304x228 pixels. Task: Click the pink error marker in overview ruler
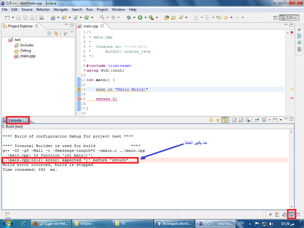(x=292, y=98)
